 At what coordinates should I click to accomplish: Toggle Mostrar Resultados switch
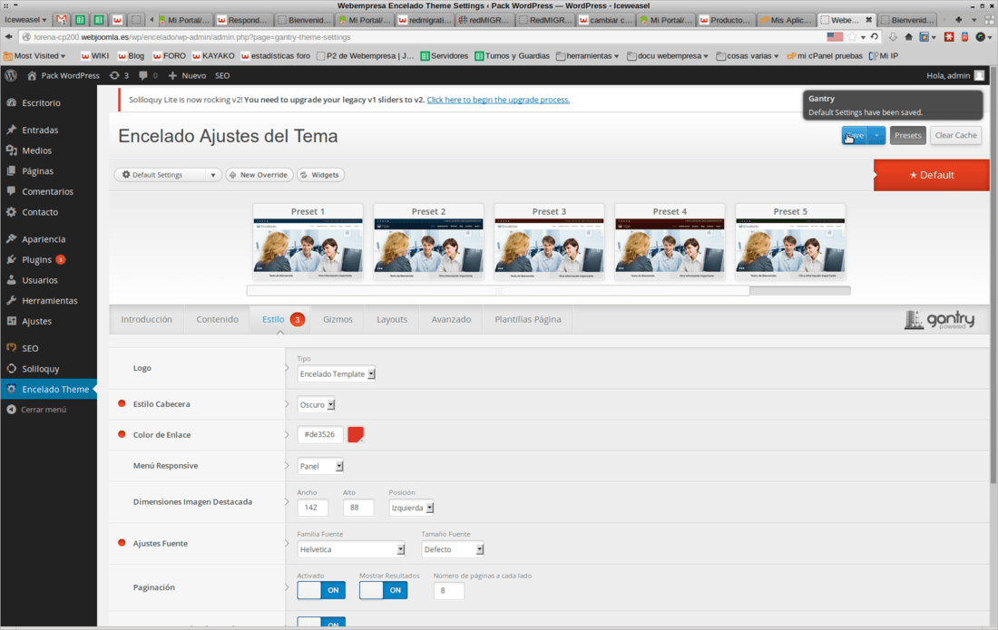click(383, 590)
